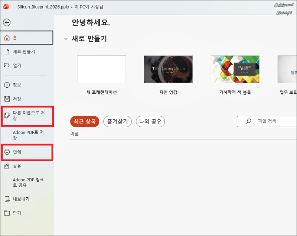
Task: Click the 열기 folder icon
Action: click(x=7, y=65)
